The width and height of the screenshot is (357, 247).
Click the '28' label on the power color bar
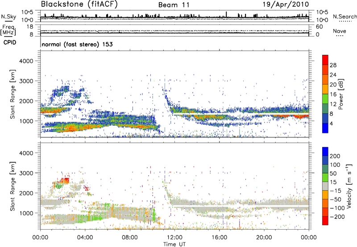coord(333,65)
